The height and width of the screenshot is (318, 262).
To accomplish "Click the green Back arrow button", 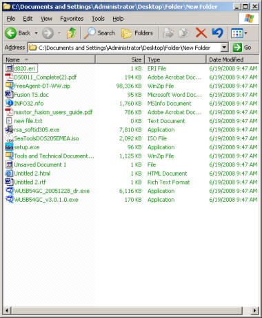I will point(10,33).
